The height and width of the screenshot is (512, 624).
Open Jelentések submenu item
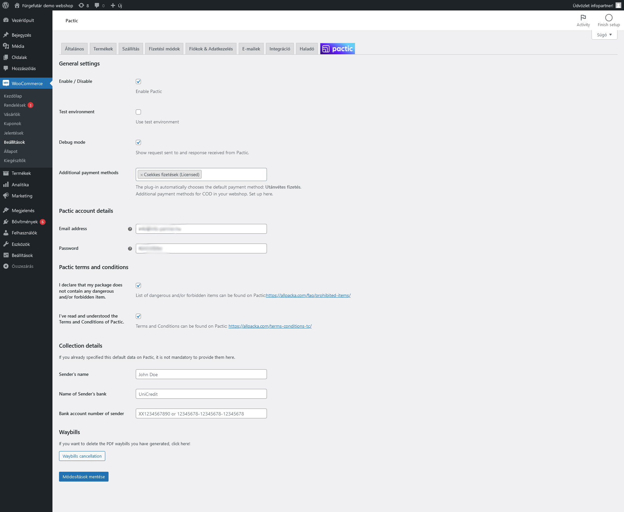click(14, 133)
